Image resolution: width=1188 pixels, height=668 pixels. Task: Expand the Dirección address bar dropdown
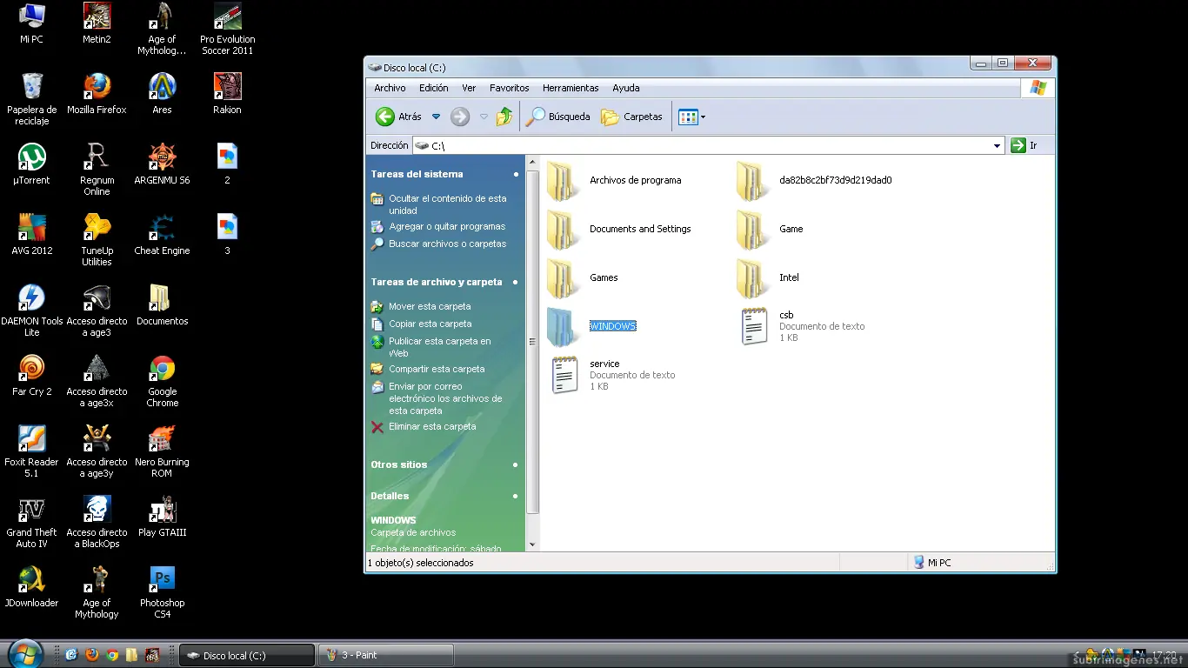(998, 146)
